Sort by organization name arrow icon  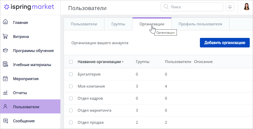point(123,61)
